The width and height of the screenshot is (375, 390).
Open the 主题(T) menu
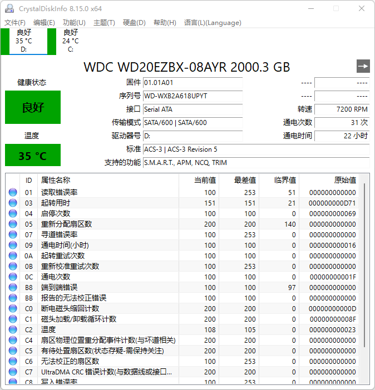pos(104,23)
